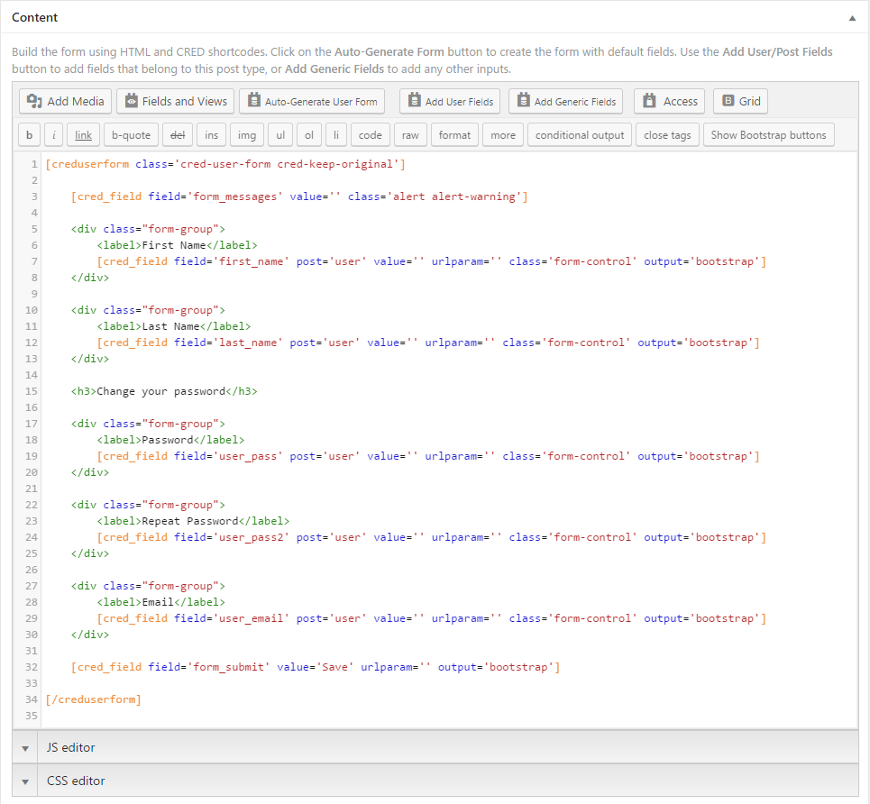Apply italic with the i quicktag
The image size is (870, 804).
(x=54, y=135)
